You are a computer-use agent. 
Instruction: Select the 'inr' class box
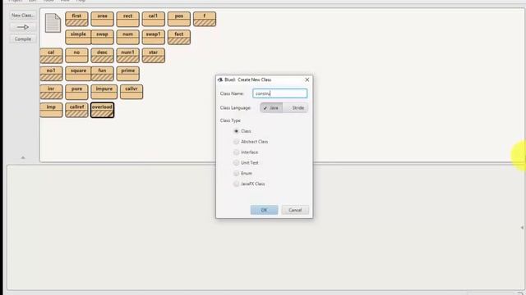pos(51,92)
